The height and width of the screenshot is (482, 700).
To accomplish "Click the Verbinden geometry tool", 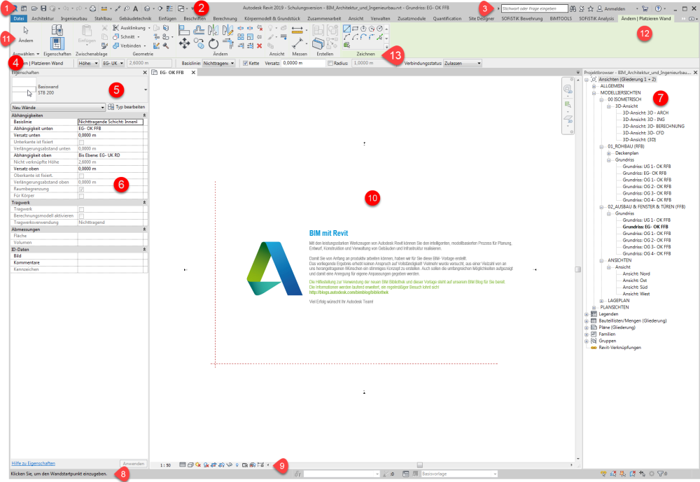I will pos(129,45).
